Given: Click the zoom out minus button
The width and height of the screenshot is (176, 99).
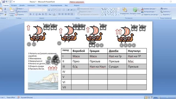Looking at the screenshot, I should coord(159,97).
